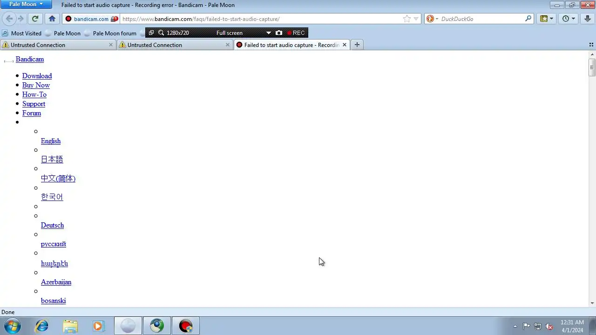
Task: Bookmark this page with the star icon
Action: pos(407,19)
